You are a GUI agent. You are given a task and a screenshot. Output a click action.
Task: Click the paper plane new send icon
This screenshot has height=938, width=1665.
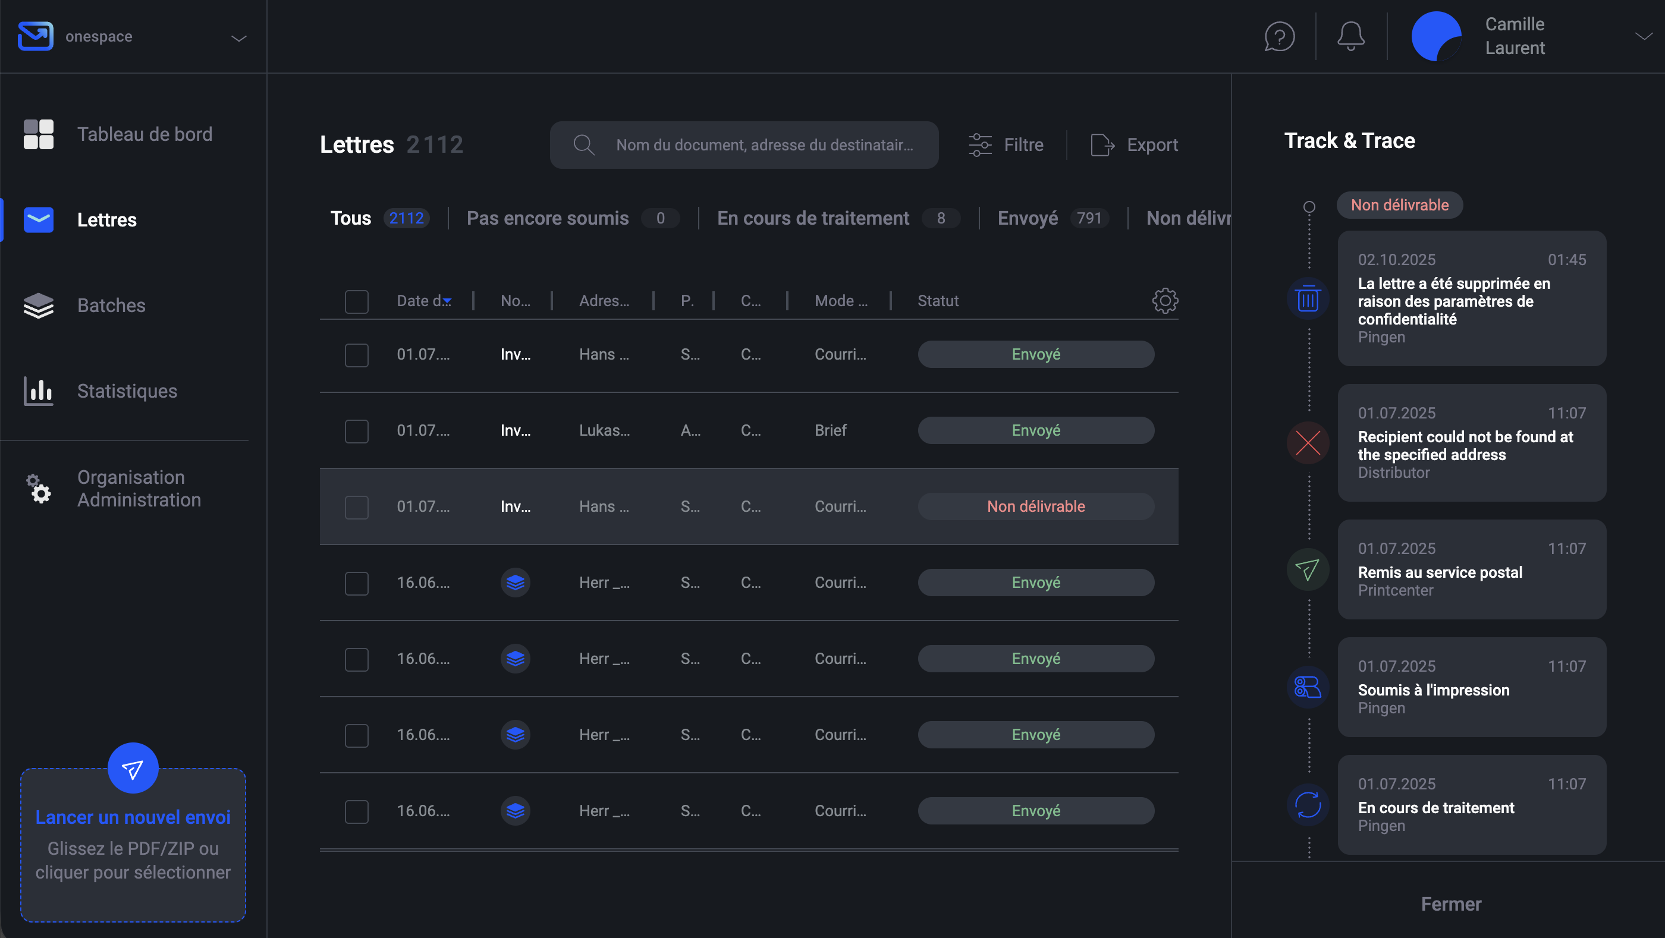133,768
